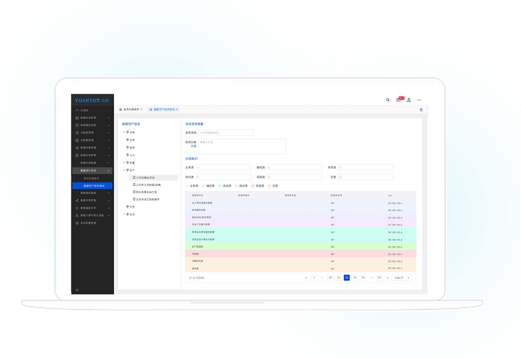Click the 月数据 table row name

coord(195,254)
